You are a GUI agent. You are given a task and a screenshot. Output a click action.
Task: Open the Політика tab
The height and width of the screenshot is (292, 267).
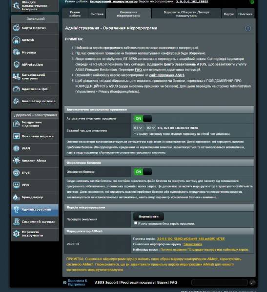click(246, 14)
